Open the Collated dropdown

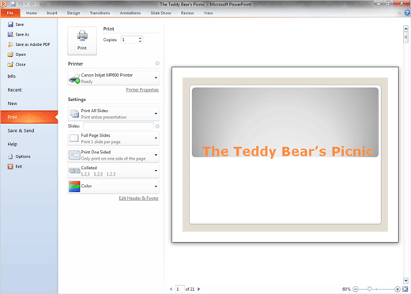pyautogui.click(x=114, y=171)
